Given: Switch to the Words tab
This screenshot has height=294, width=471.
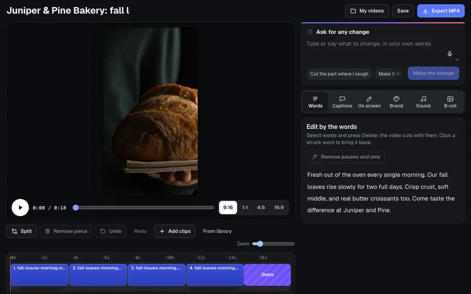Looking at the screenshot, I should pos(315,102).
